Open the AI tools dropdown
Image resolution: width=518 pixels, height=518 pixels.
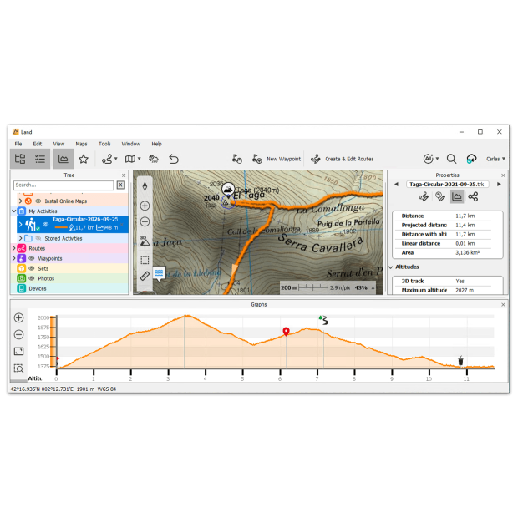[x=437, y=159]
